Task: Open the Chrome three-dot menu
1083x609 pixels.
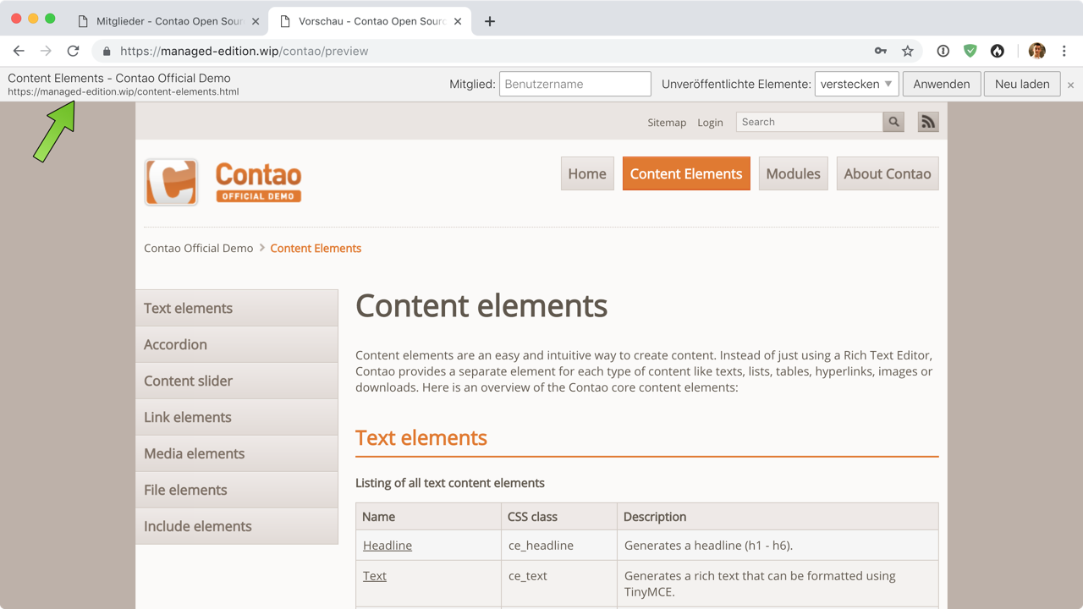Action: pyautogui.click(x=1064, y=51)
